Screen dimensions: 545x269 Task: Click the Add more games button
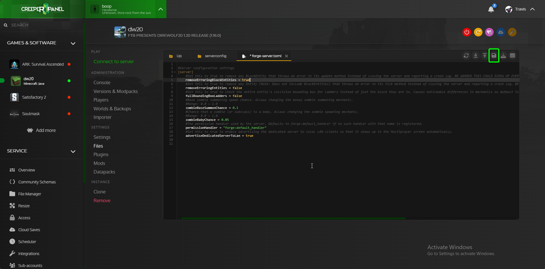(x=41, y=130)
